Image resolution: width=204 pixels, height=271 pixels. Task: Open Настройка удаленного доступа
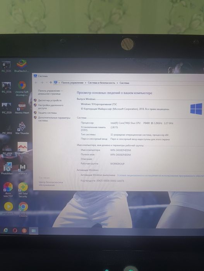coord(51,106)
